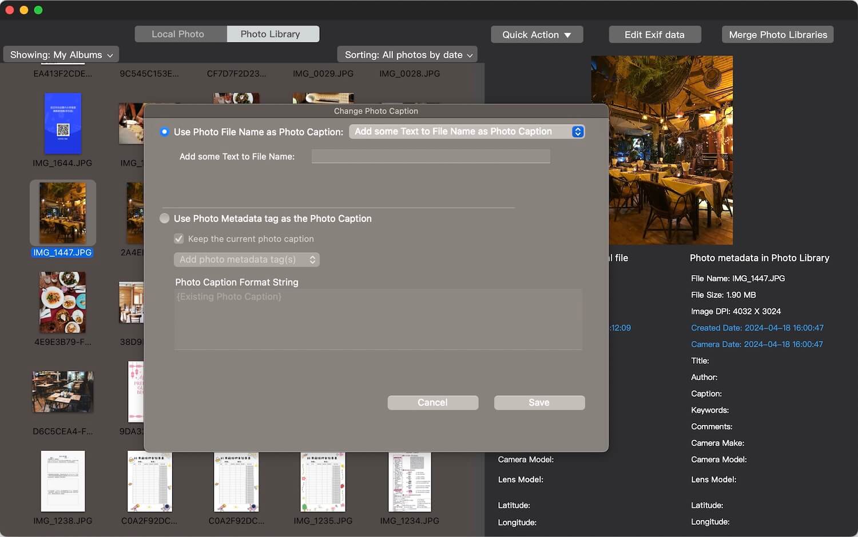This screenshot has height=537, width=858.
Task: Click the Camera Make: metadata row
Action: [718, 443]
